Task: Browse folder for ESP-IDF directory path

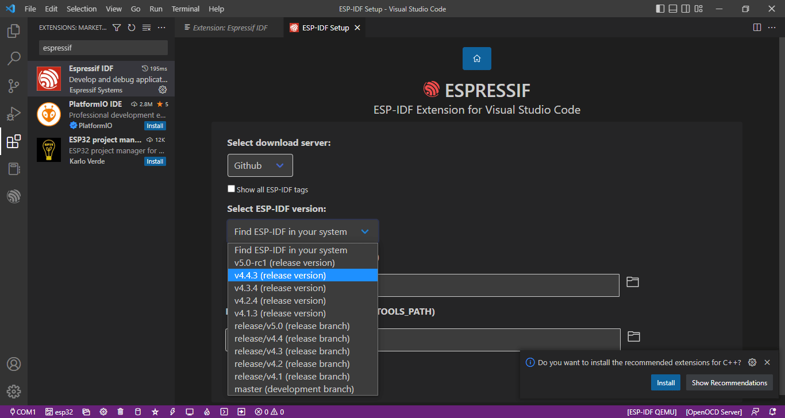Action: 633,282
